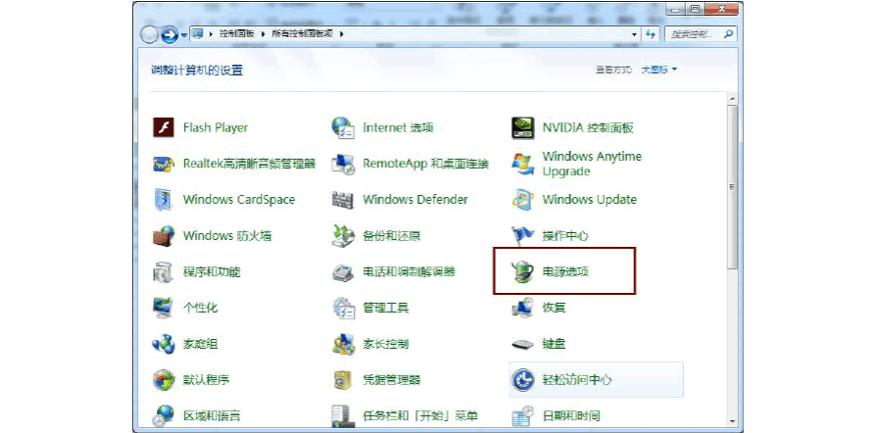The width and height of the screenshot is (875, 433).
Task: Click the 所有控制面板项 breadcrumb
Action: [x=303, y=34]
